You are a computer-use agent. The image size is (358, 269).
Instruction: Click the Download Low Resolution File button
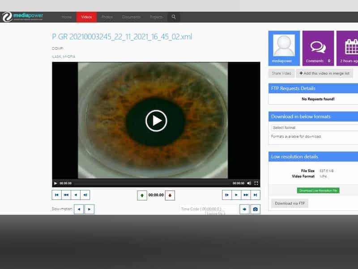coord(318,191)
